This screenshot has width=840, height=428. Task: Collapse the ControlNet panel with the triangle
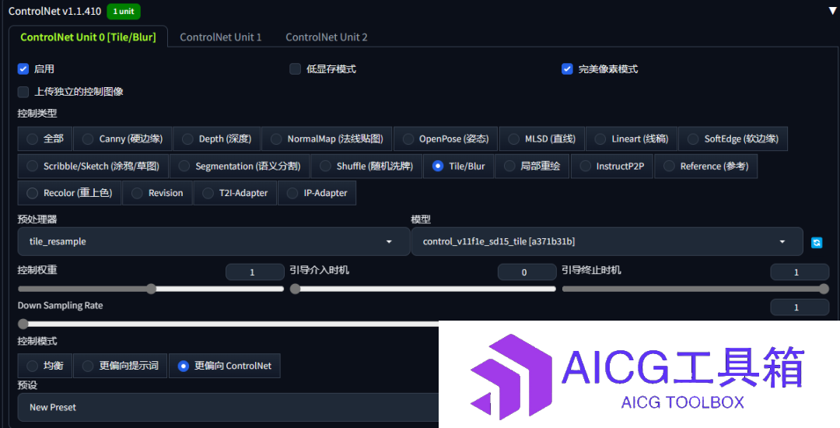(x=833, y=11)
